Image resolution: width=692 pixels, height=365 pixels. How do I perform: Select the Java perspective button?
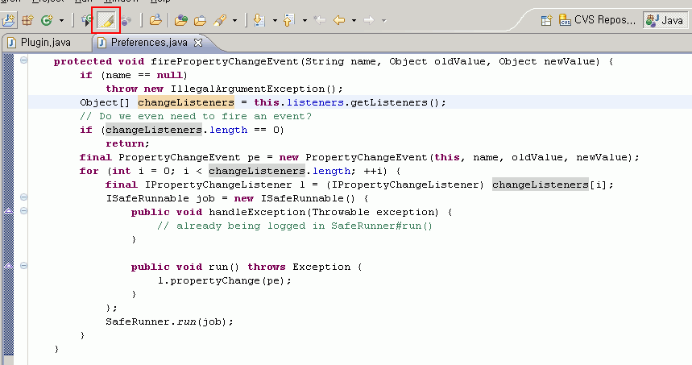click(665, 20)
